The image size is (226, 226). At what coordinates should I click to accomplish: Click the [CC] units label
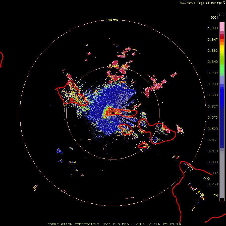click(214, 17)
